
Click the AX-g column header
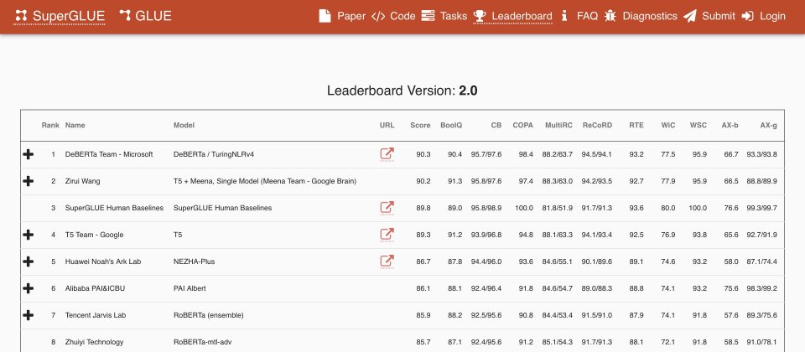[x=769, y=125]
